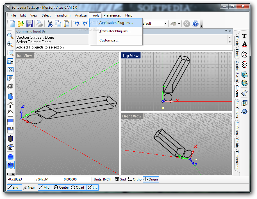Select the Zoom Out magnifier tool
Image resolution: width=257 pixels, height=199 pixels.
pyautogui.click(x=10, y=36)
